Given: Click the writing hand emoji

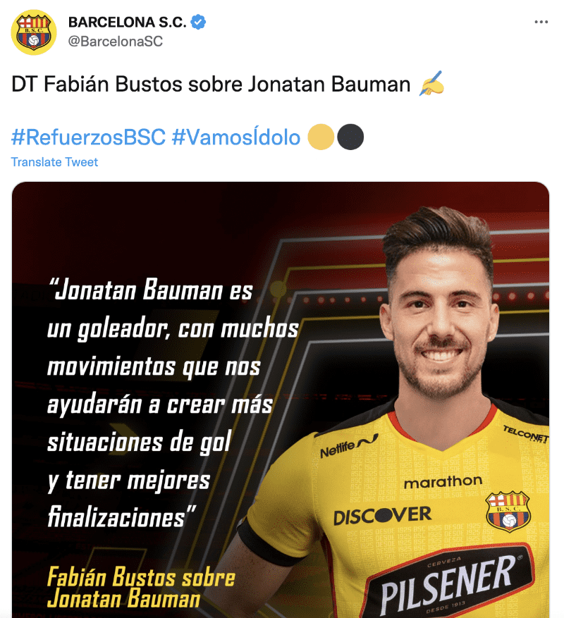Looking at the screenshot, I should 431,84.
